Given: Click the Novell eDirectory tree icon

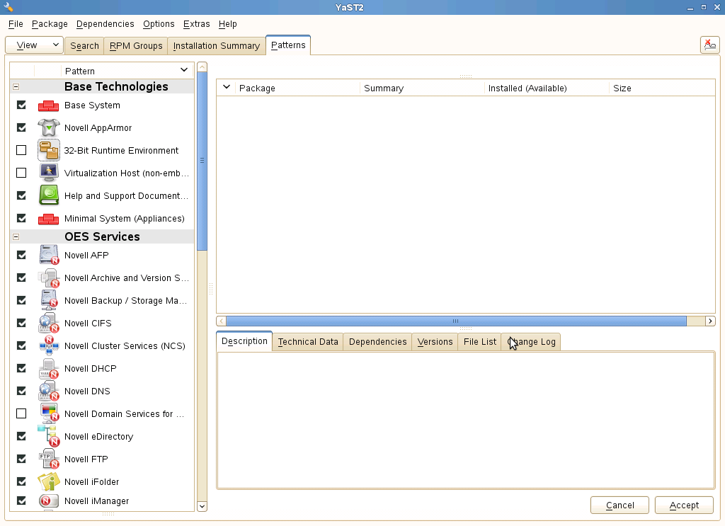Looking at the screenshot, I should click(48, 436).
